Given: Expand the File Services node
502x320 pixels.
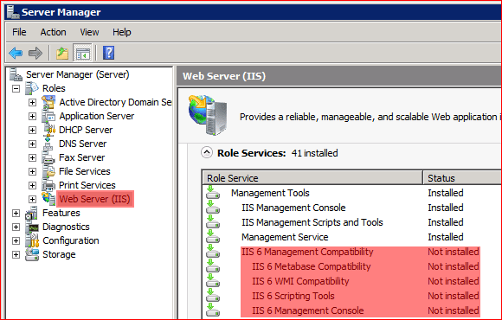Looking at the screenshot, I should tap(32, 171).
